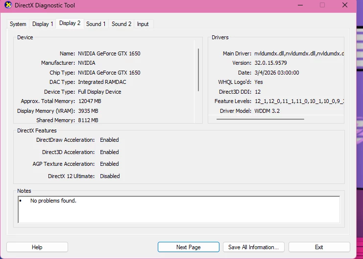The width and height of the screenshot is (363, 259).
Task: Select the Display 2 tab
Action: click(x=70, y=23)
